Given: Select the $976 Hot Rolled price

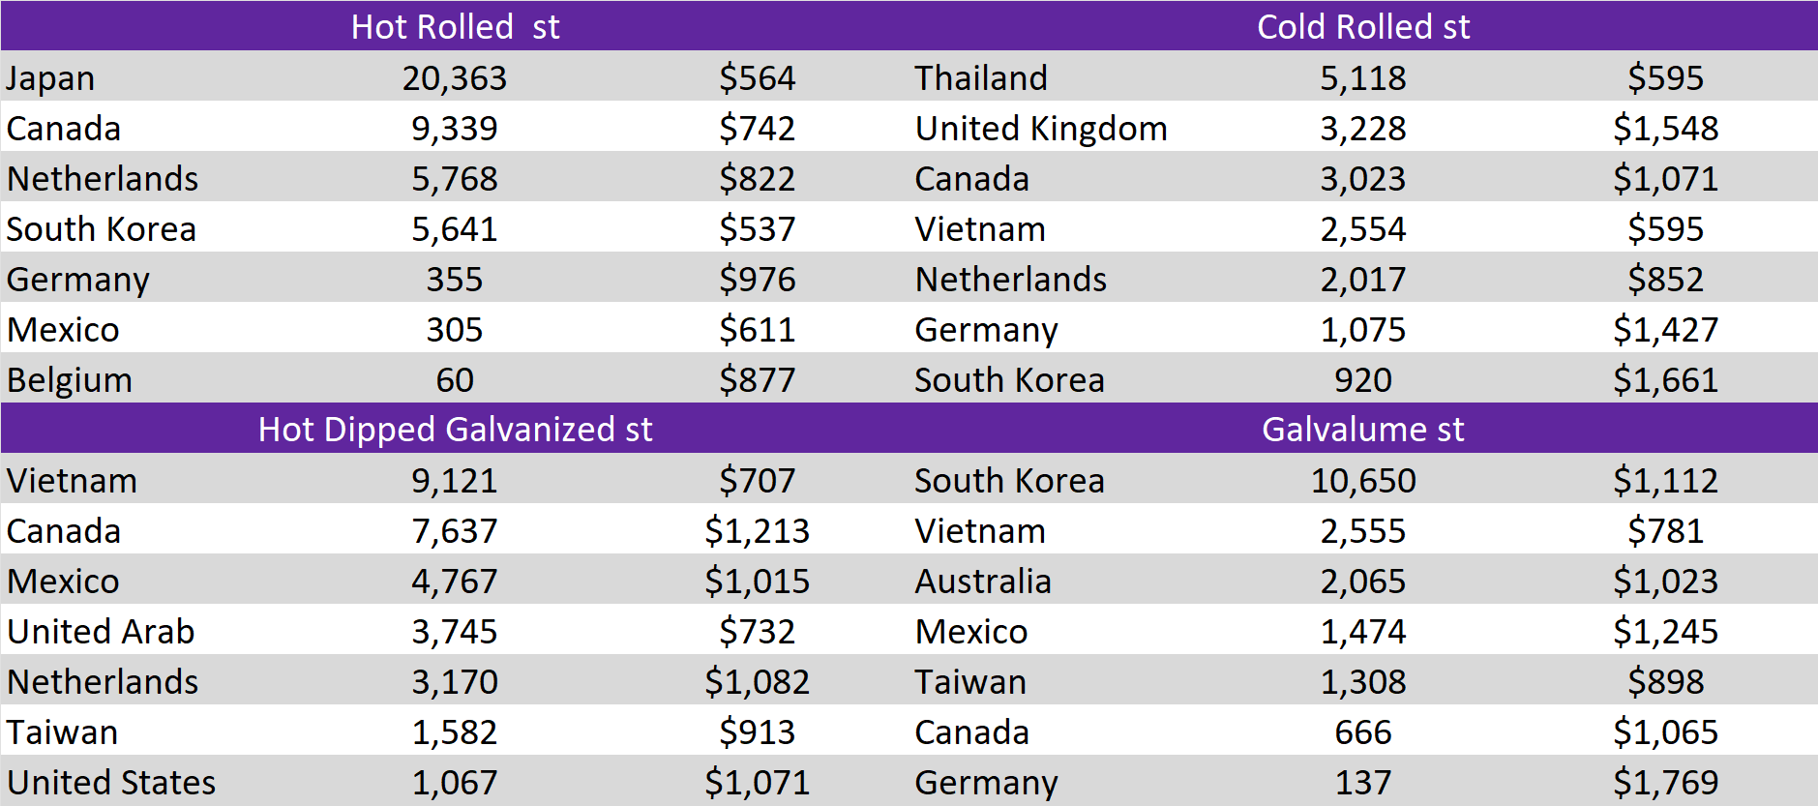Looking at the screenshot, I should pyautogui.click(x=757, y=279).
